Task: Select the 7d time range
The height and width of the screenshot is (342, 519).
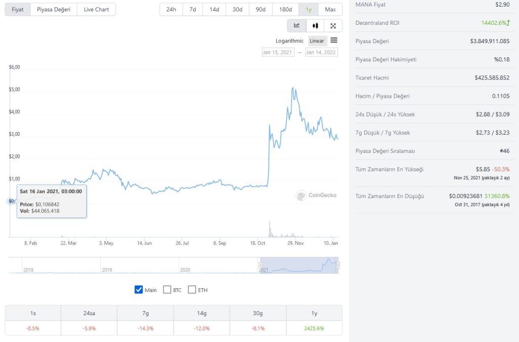Action: [193, 9]
